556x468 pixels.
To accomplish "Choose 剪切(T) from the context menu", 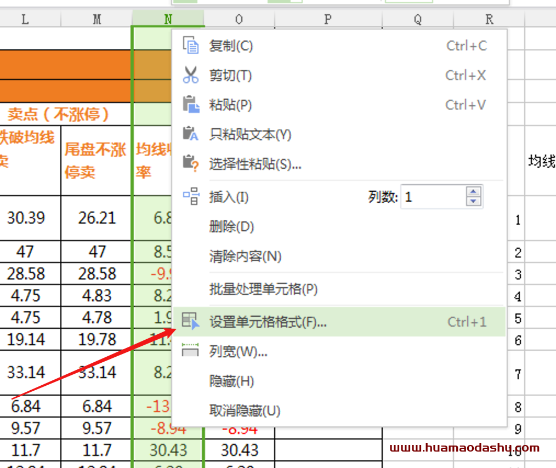I will (x=339, y=75).
